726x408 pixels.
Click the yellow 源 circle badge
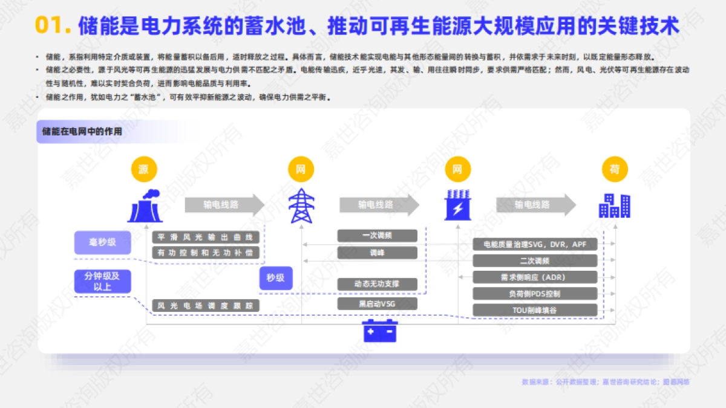point(143,170)
